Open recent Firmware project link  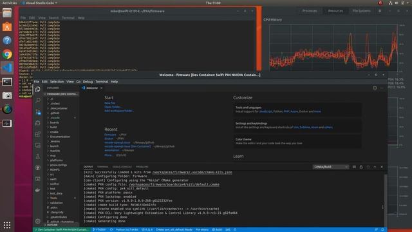(x=110, y=135)
